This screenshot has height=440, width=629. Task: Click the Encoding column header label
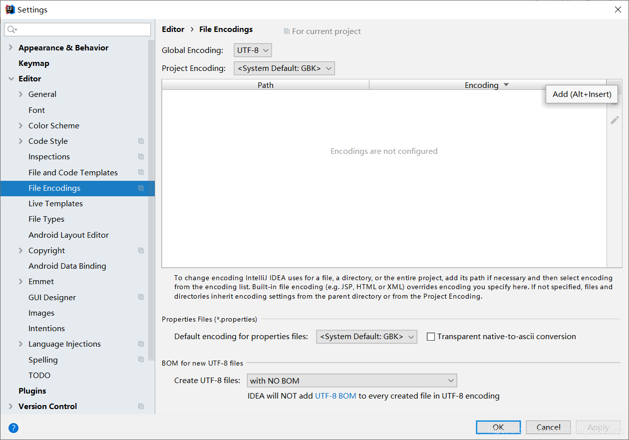coord(481,85)
